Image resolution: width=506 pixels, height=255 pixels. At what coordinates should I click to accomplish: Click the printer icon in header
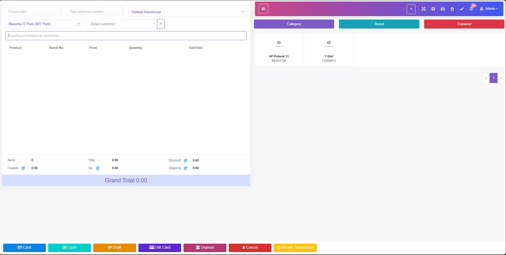click(x=433, y=9)
